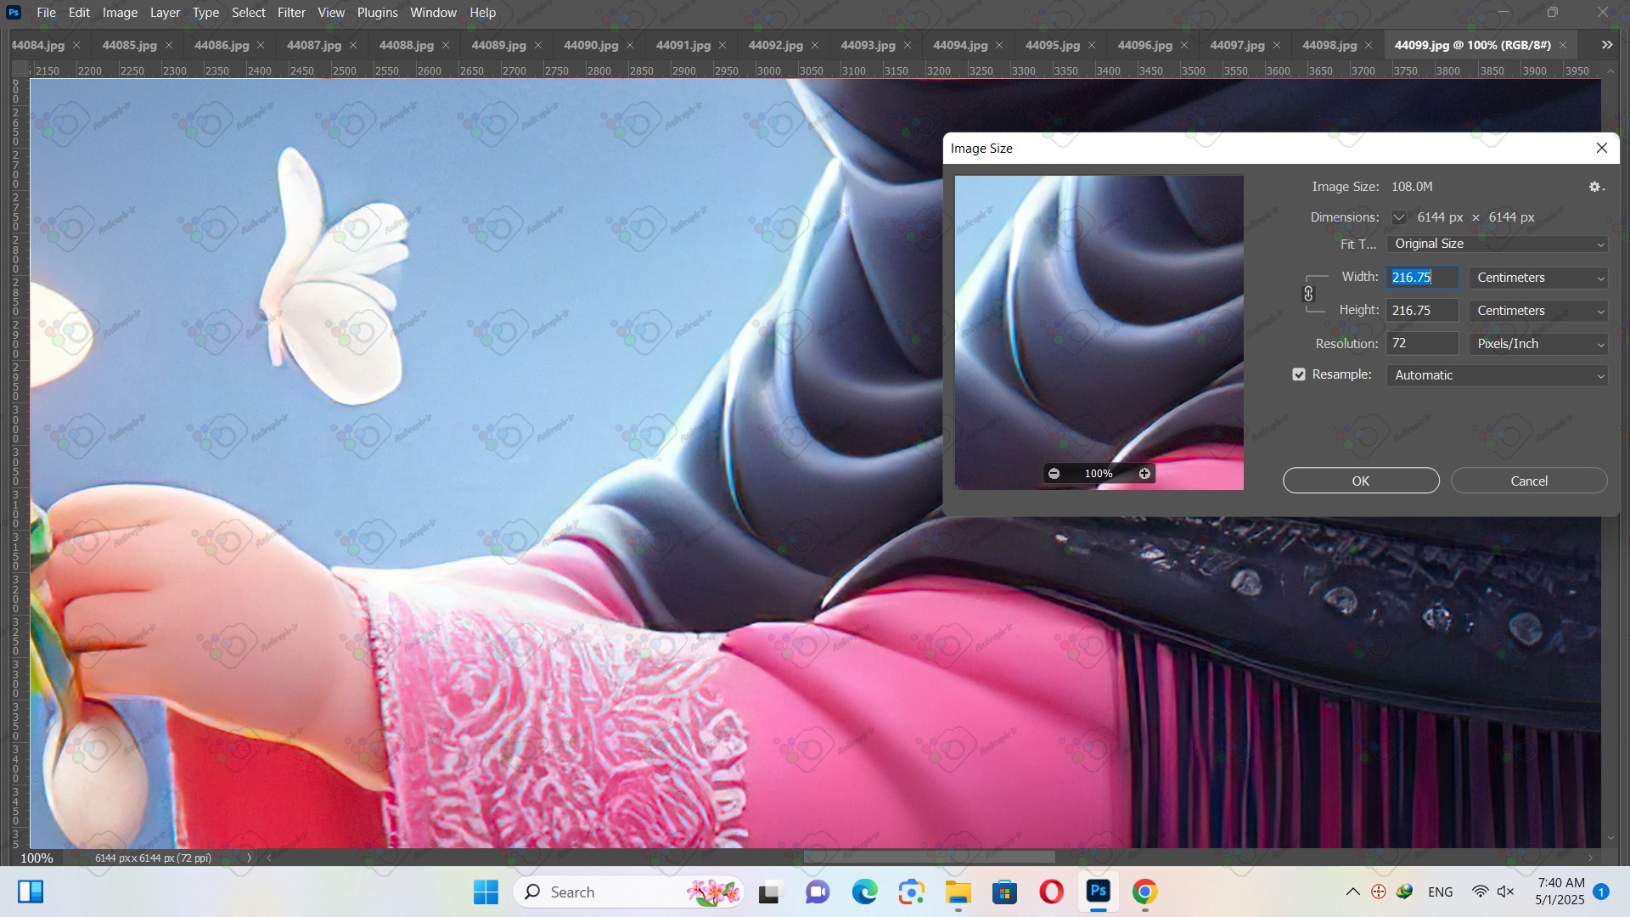Cancel the Image Size dialog
This screenshot has height=917, width=1630.
point(1529,481)
